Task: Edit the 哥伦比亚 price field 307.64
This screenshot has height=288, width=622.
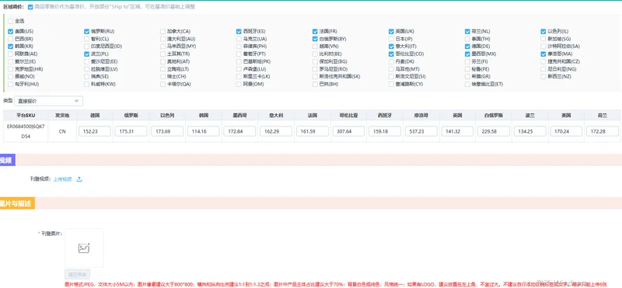Action: point(348,131)
